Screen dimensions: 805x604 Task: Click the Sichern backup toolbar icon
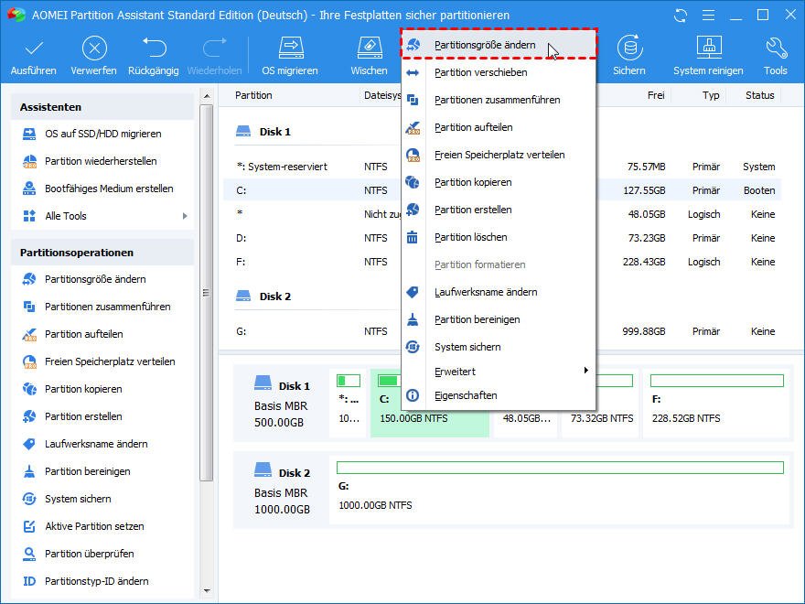click(629, 48)
